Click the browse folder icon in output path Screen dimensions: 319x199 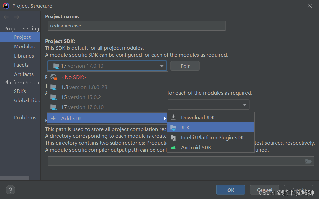pyautogui.click(x=308, y=161)
